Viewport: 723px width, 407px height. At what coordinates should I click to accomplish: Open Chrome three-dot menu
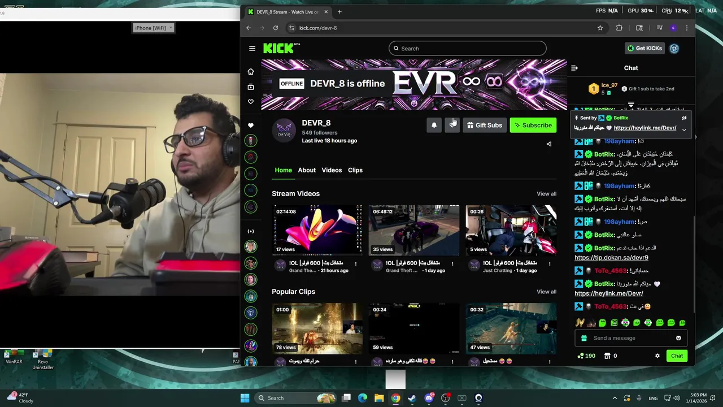pos(687,28)
